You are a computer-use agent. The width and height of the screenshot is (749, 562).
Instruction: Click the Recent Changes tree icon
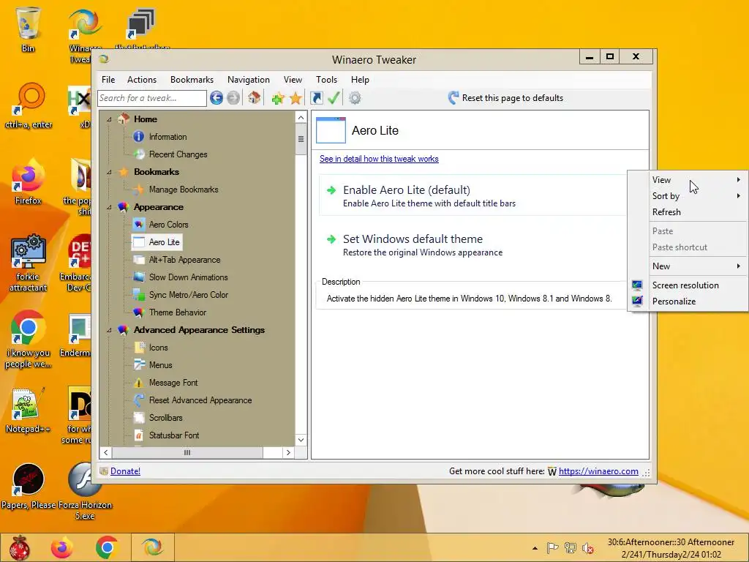pos(138,154)
